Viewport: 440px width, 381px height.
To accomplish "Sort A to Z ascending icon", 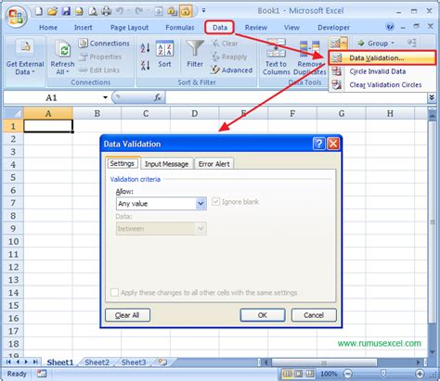I will coord(146,48).
